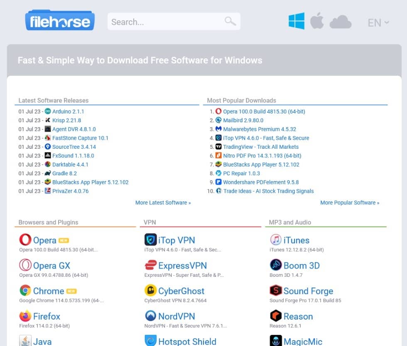Click More Latest Software link
Viewport: 407px width, 346px height.
point(163,203)
